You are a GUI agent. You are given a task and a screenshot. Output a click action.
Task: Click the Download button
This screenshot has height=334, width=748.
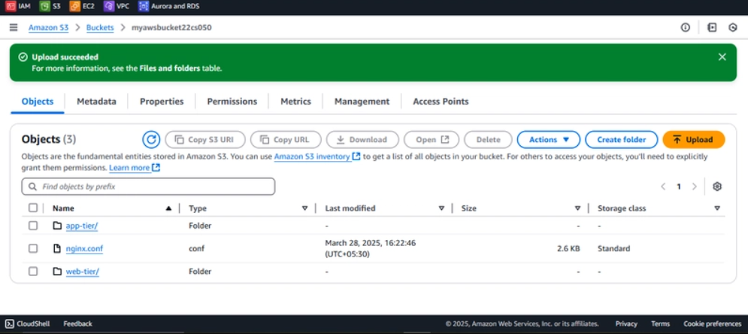[x=362, y=140]
